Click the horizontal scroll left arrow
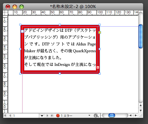 click(130, 116)
